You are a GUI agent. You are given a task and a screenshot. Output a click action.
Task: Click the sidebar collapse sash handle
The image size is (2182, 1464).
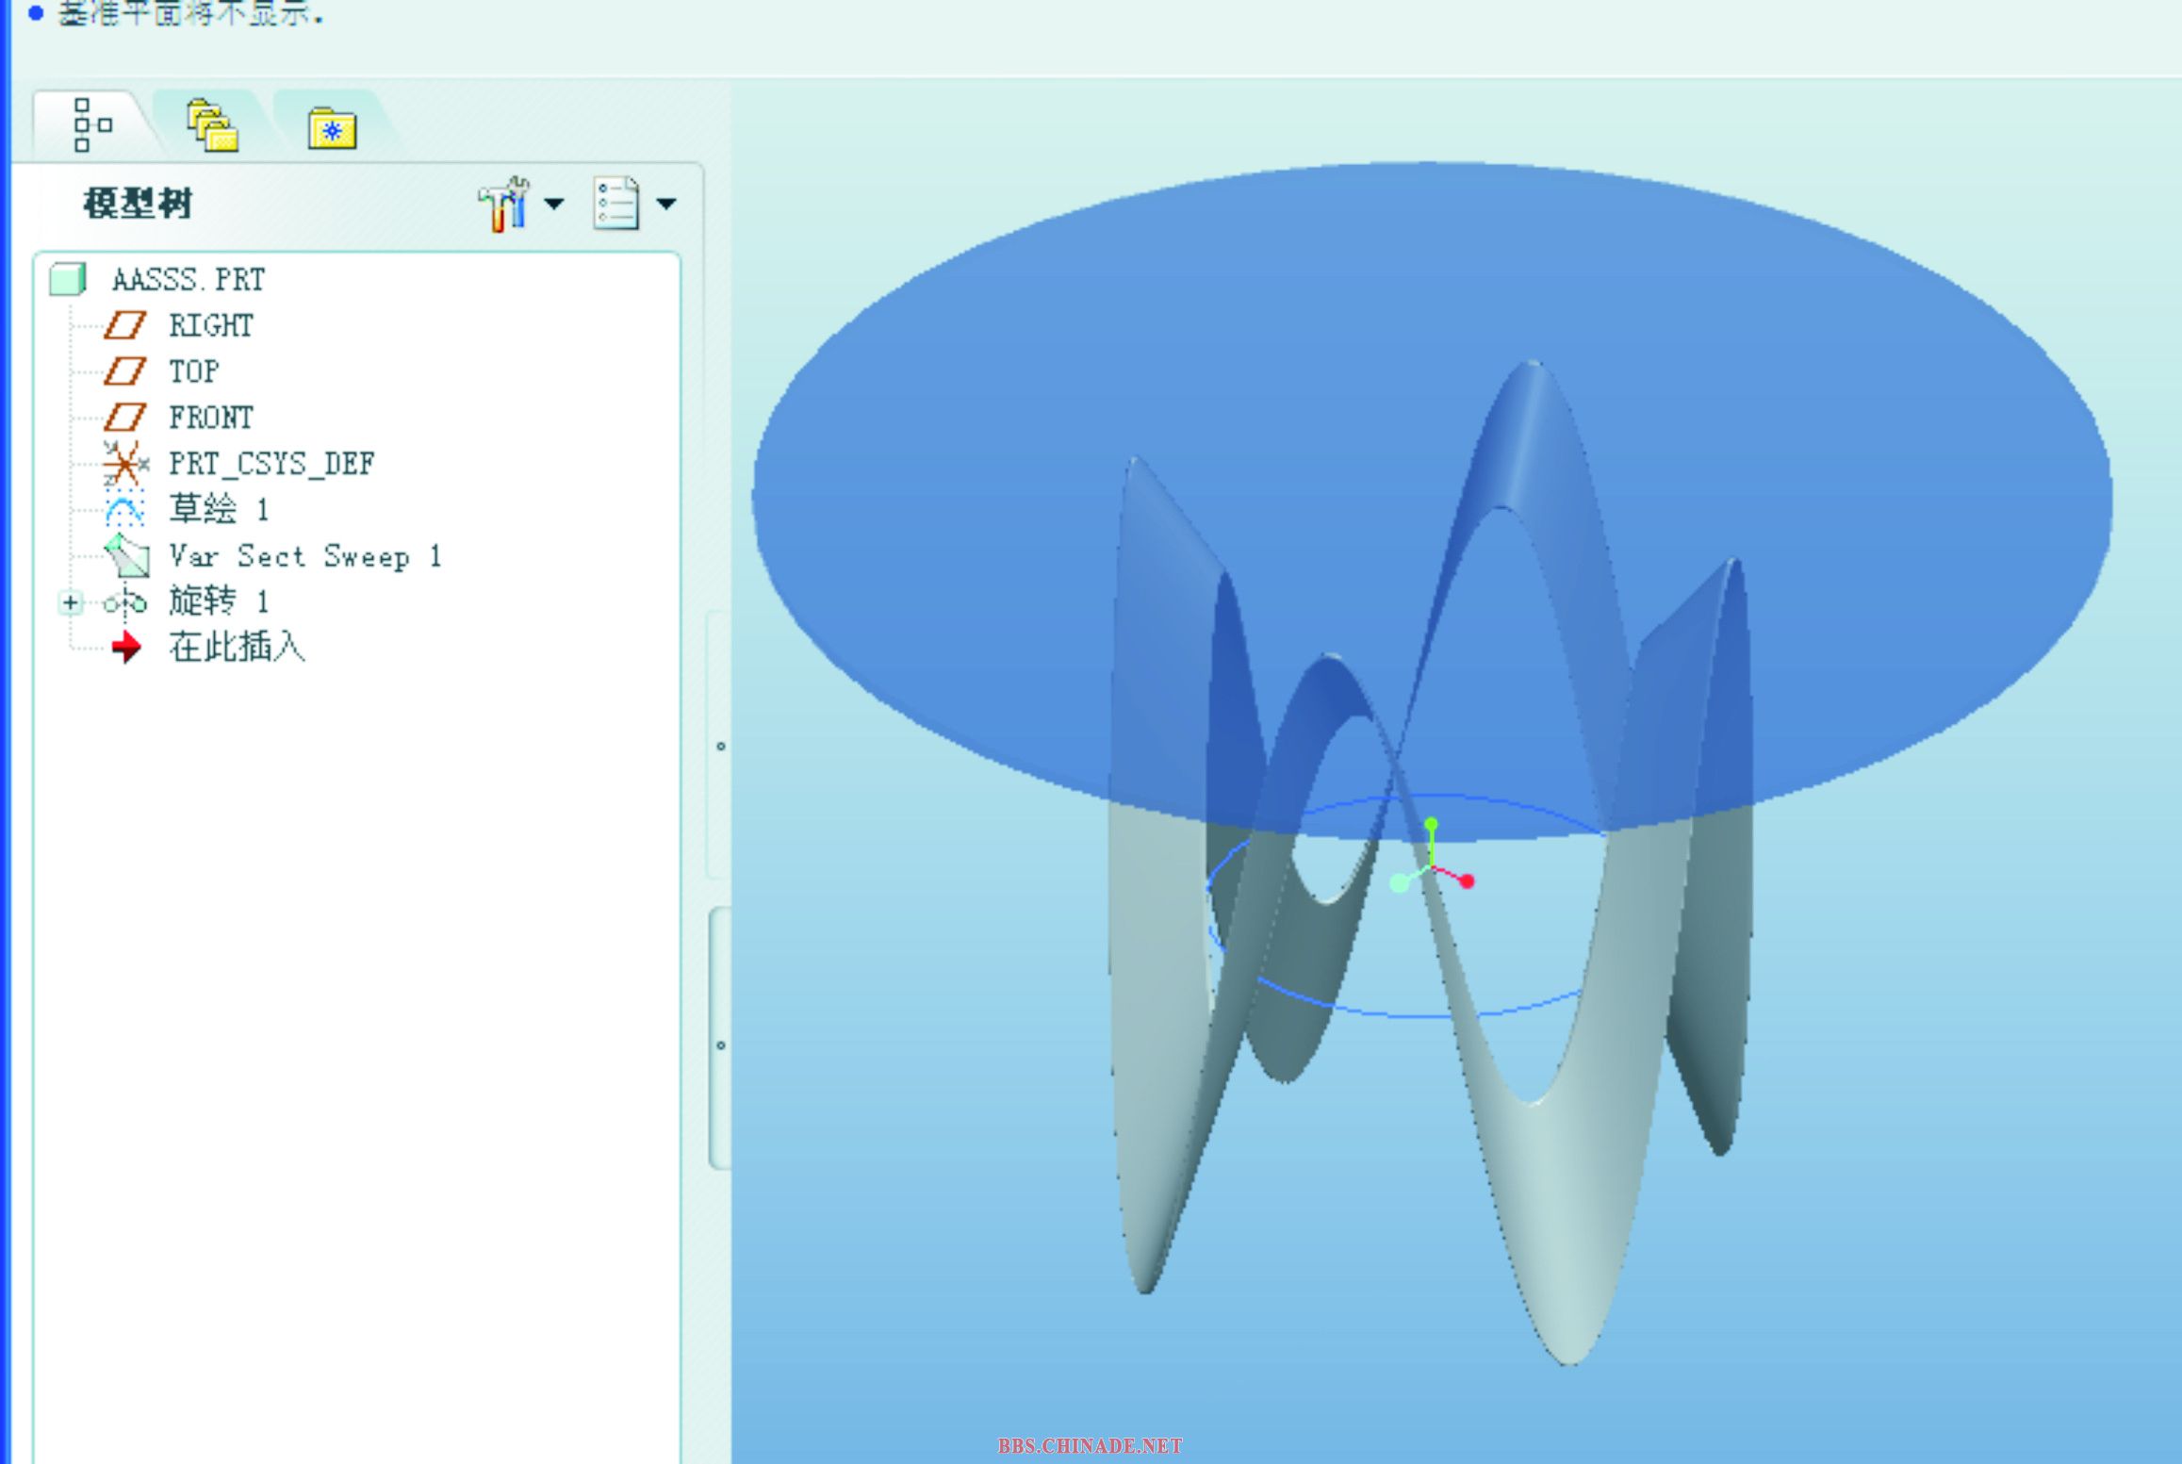[x=719, y=1037]
